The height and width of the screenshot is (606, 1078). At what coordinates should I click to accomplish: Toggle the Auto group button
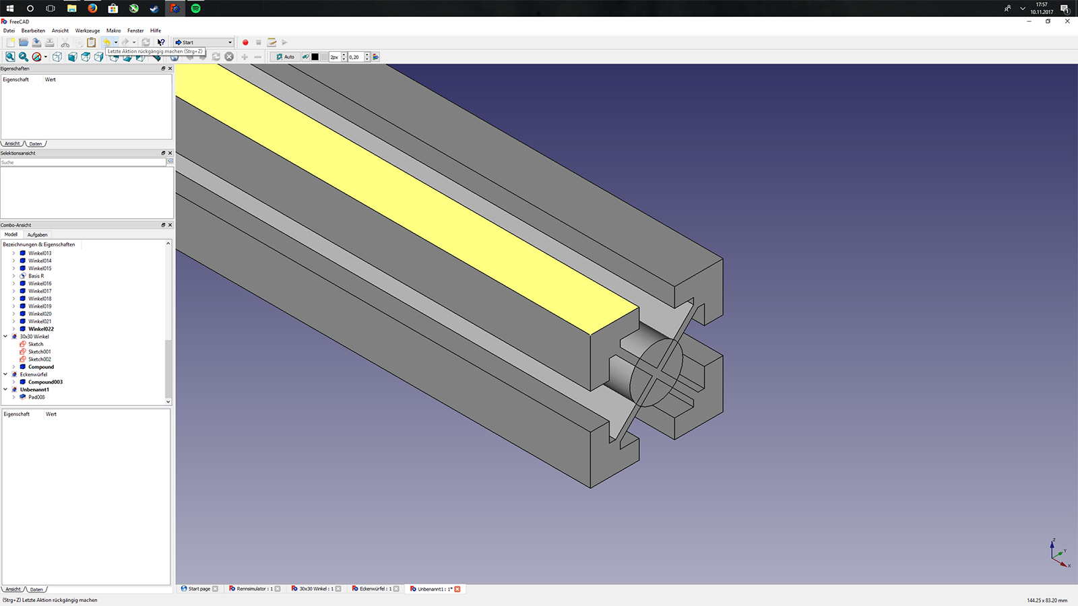pyautogui.click(x=286, y=57)
